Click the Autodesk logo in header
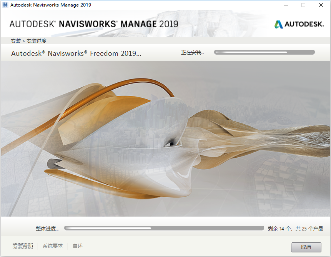The height and width of the screenshot is (257, 331). 299,24
